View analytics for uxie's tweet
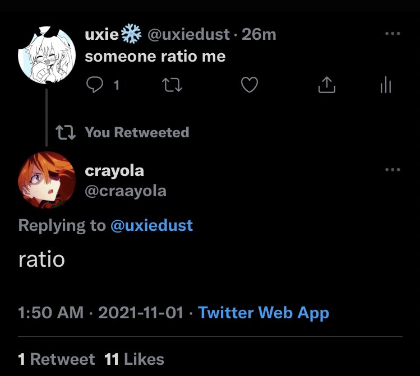This screenshot has width=420, height=376. (385, 85)
